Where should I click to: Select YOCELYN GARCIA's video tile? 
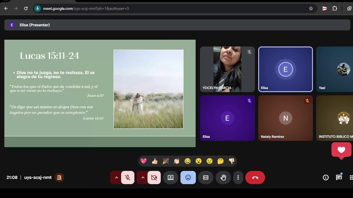(227, 69)
